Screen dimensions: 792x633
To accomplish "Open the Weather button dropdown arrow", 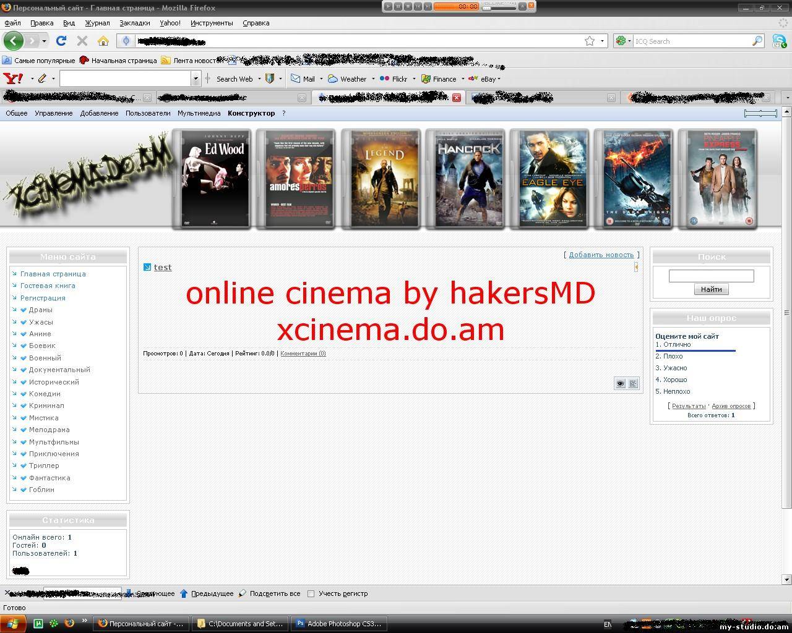I will point(373,79).
